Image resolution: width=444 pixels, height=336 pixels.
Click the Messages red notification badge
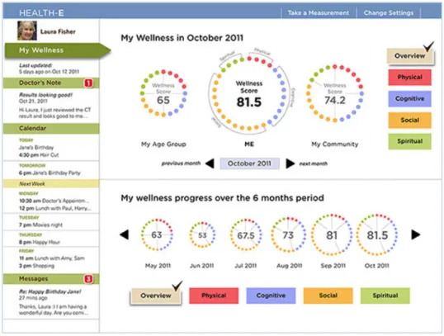88,279
